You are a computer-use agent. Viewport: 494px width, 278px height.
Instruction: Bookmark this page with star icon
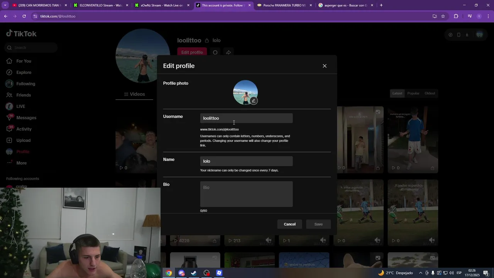[443, 16]
